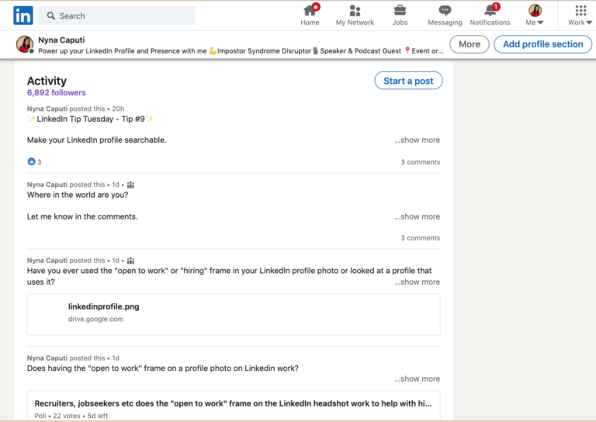The height and width of the screenshot is (422, 596).
Task: Click the group icon on the 'Where in the world' post
Action: (130, 185)
